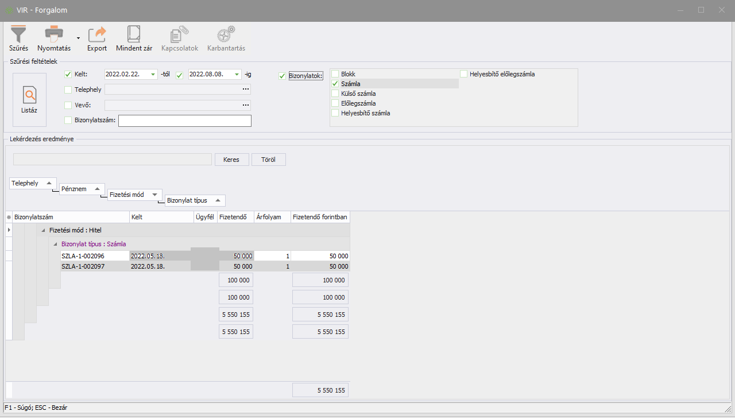Click the Export toolbar icon

(x=97, y=34)
